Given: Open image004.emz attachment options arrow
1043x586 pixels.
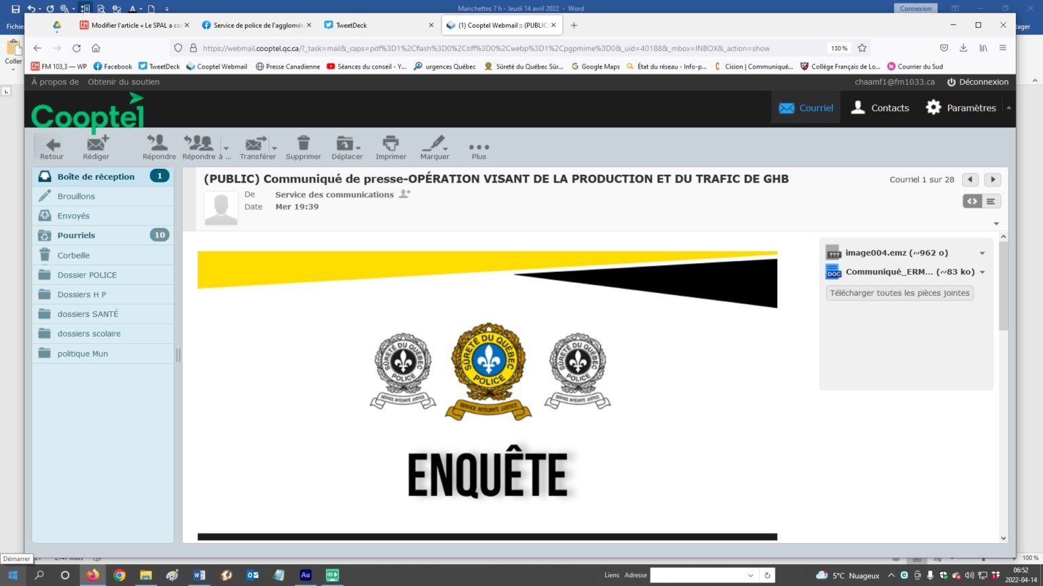Looking at the screenshot, I should [x=982, y=253].
